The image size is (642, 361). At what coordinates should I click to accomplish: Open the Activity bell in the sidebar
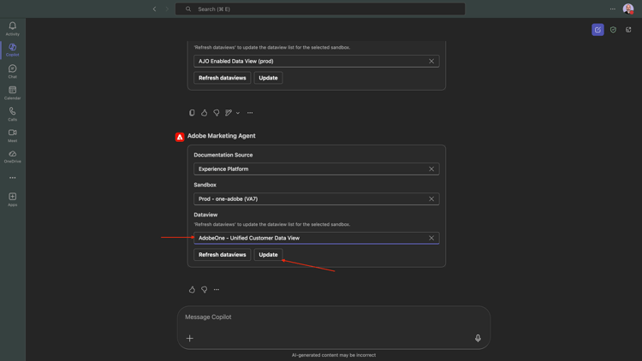coord(12,28)
